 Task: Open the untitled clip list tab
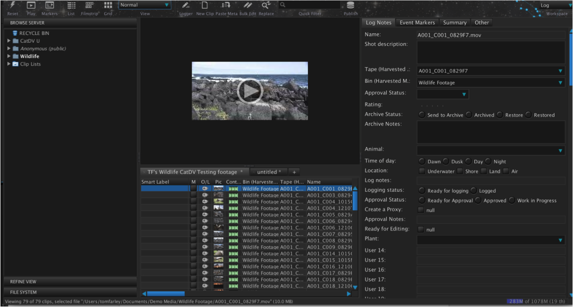267,172
